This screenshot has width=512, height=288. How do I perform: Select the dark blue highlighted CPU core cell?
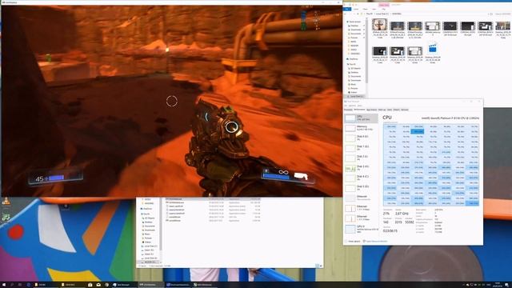tap(418, 131)
